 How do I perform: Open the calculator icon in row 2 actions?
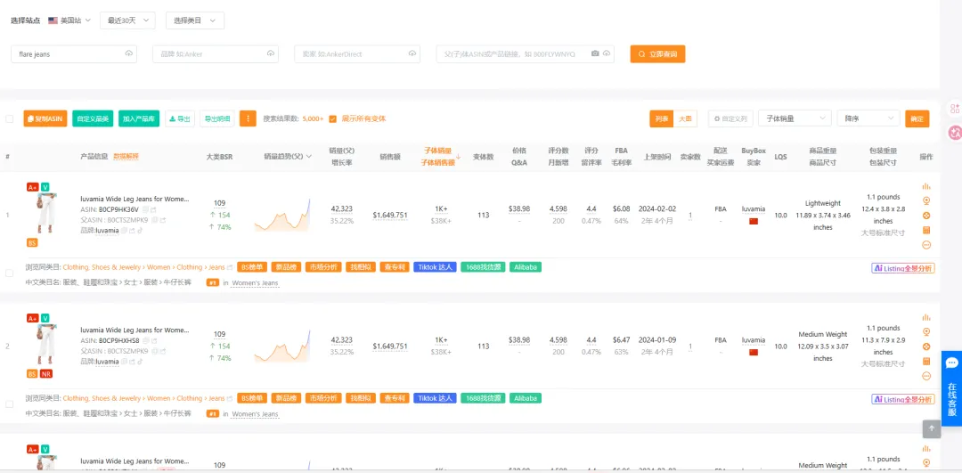click(926, 362)
